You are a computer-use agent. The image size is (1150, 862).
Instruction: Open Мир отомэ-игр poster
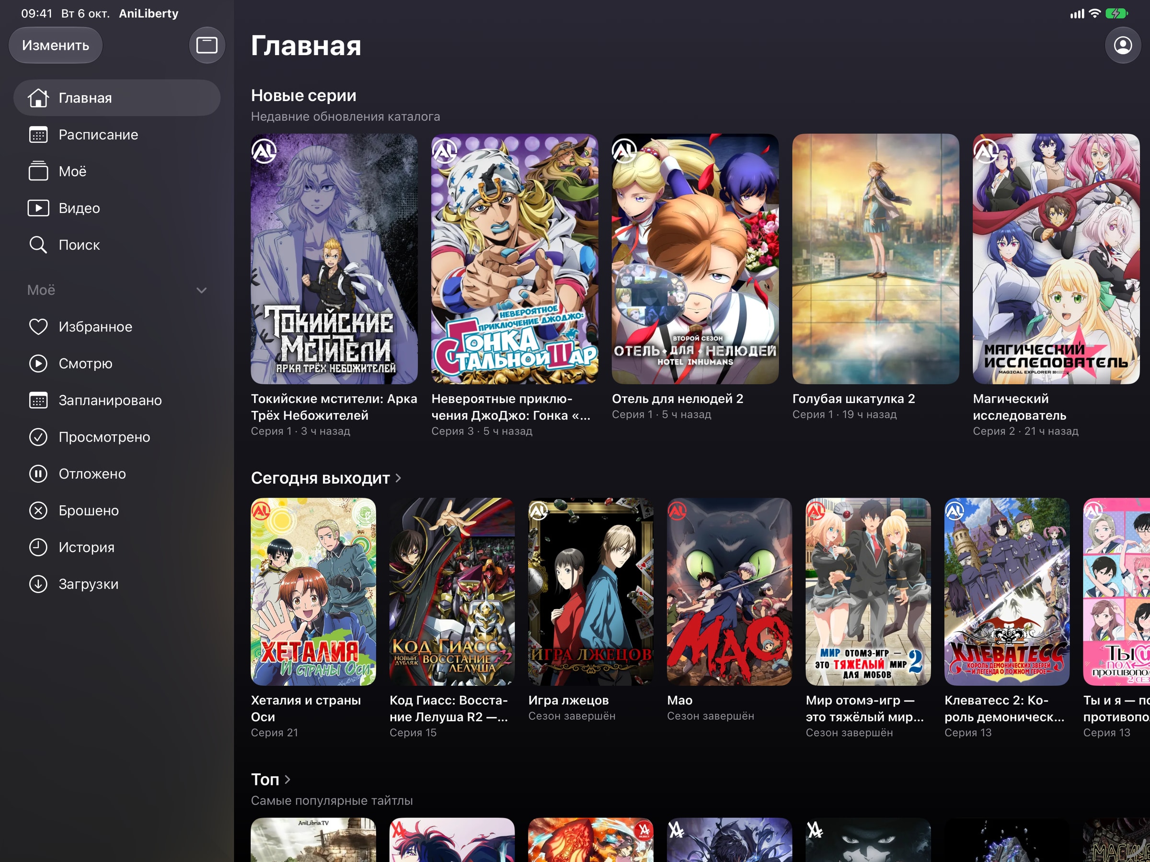pos(868,592)
